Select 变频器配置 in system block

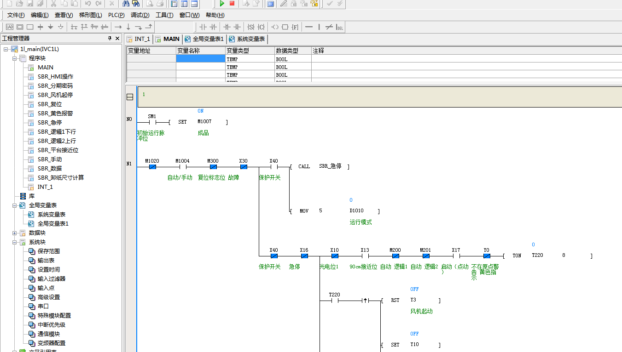52,343
